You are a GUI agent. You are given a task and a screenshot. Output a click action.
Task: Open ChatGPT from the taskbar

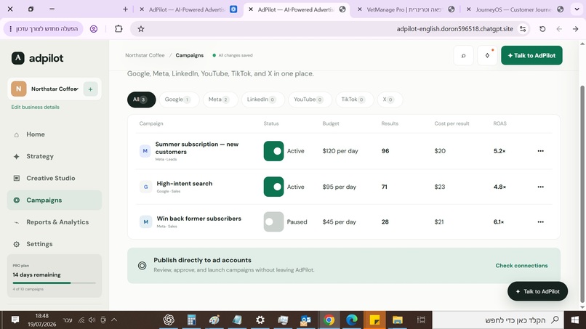pos(169,320)
